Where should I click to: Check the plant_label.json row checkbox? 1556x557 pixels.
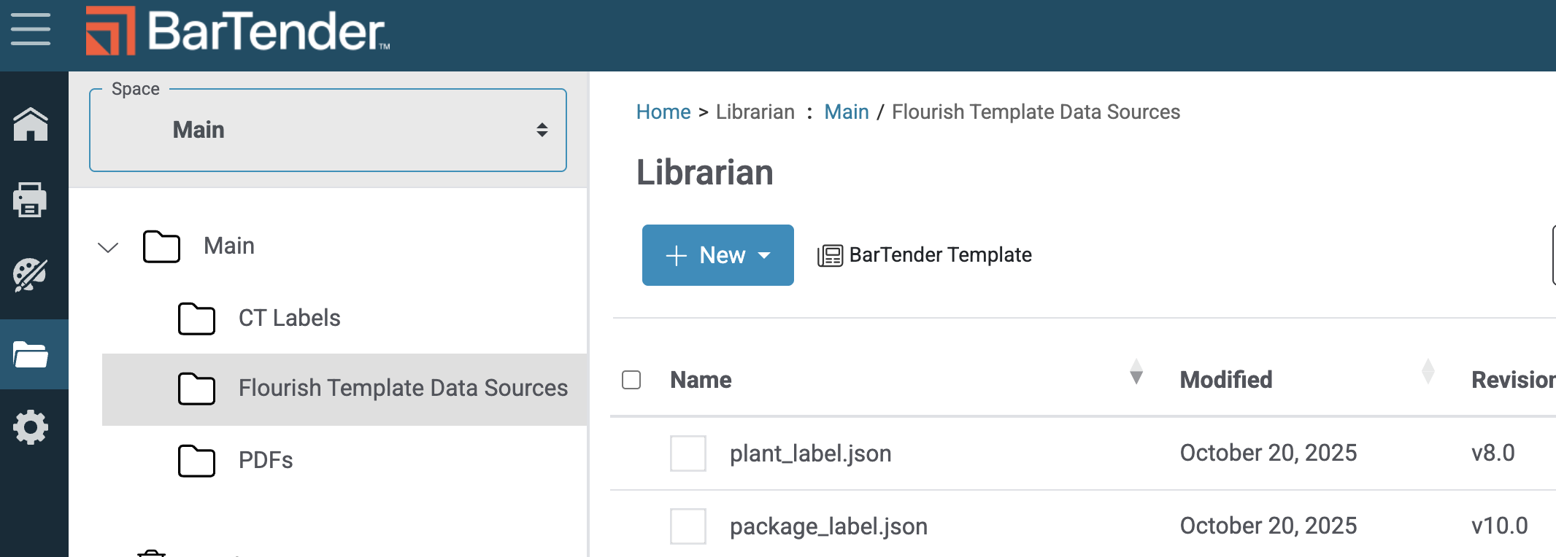coord(688,453)
